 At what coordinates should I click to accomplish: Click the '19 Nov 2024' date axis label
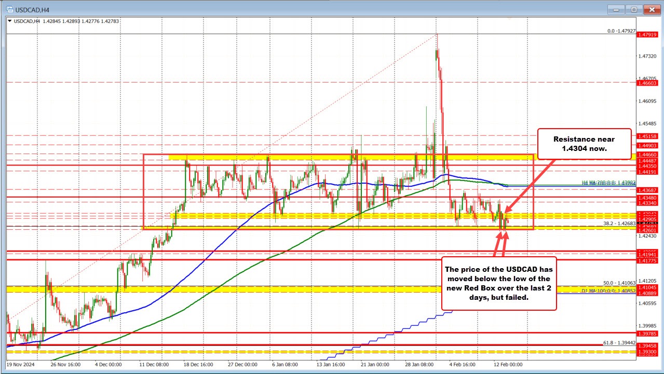coord(21,364)
